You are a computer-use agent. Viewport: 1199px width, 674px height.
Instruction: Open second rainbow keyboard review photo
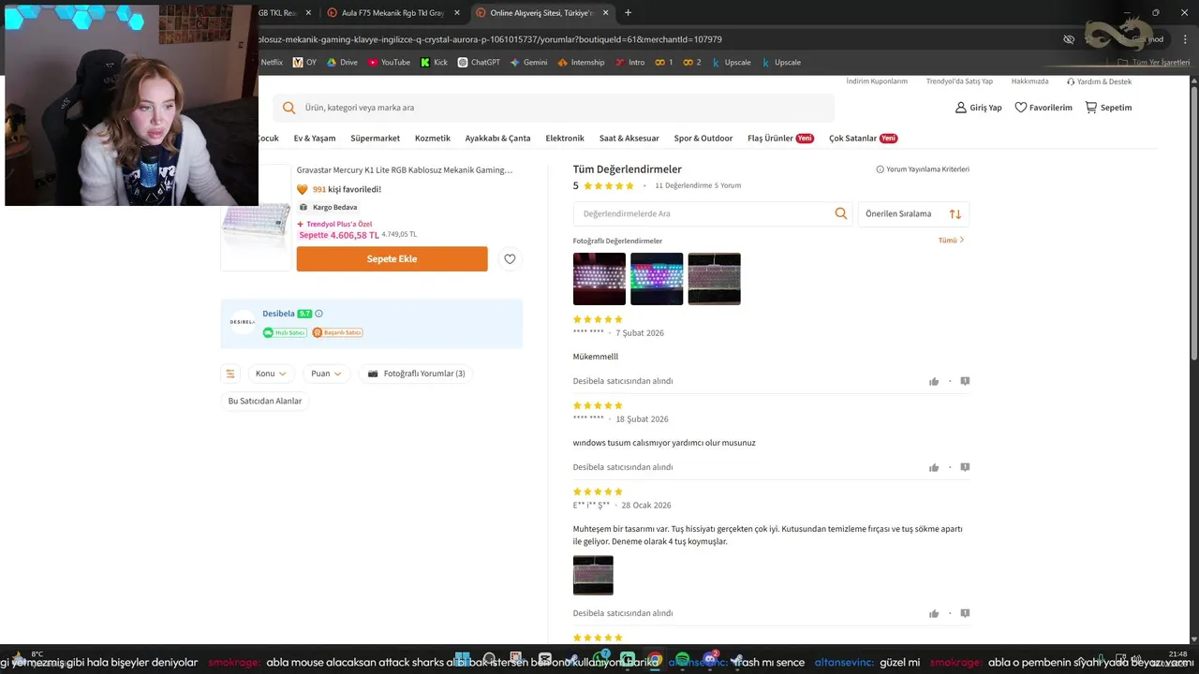[657, 279]
